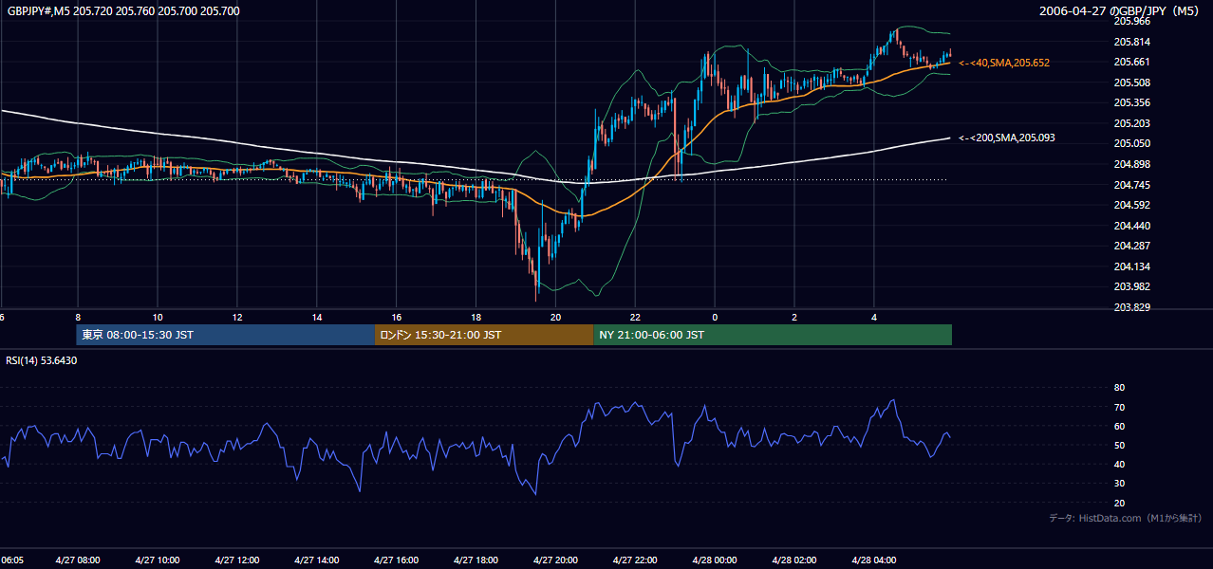The height and width of the screenshot is (569, 1213).
Task: Click the 205.814 price axis label
Action: pos(1132,42)
